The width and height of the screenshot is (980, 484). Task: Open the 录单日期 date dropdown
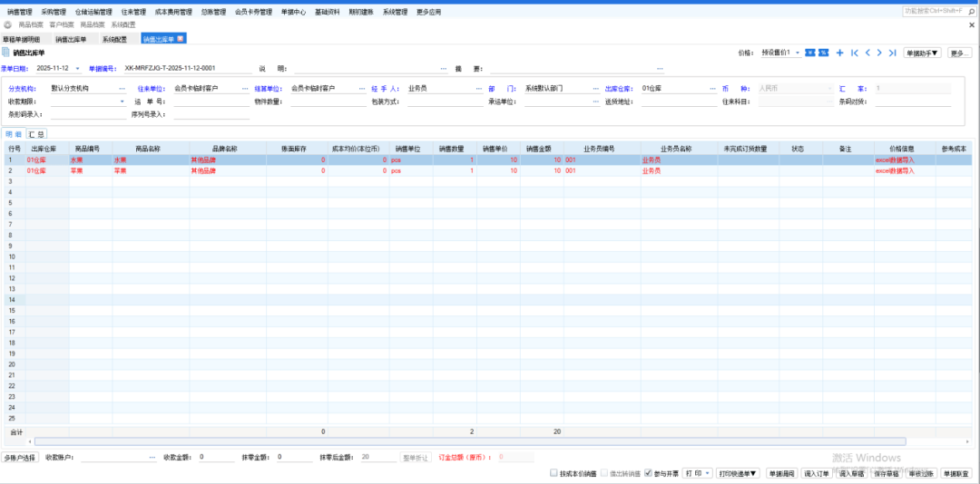[x=78, y=68]
